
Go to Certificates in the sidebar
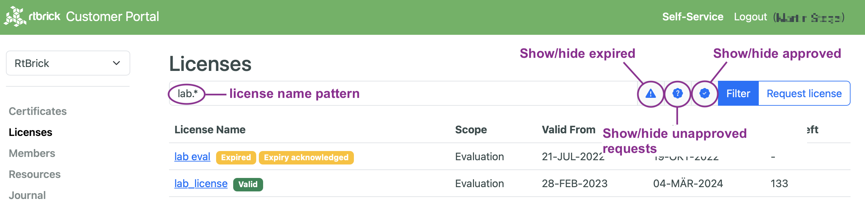coord(37,111)
